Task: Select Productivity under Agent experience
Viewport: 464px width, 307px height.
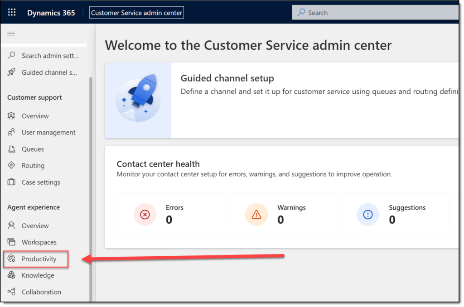Action: coord(36,259)
